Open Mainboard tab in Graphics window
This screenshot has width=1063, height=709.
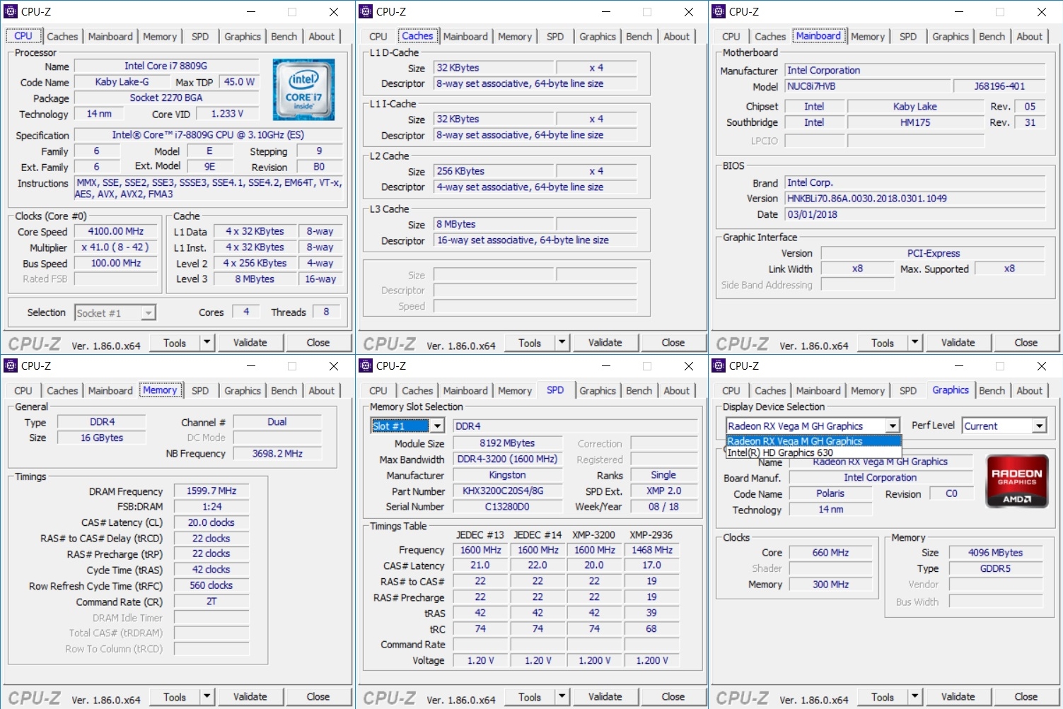(x=818, y=391)
